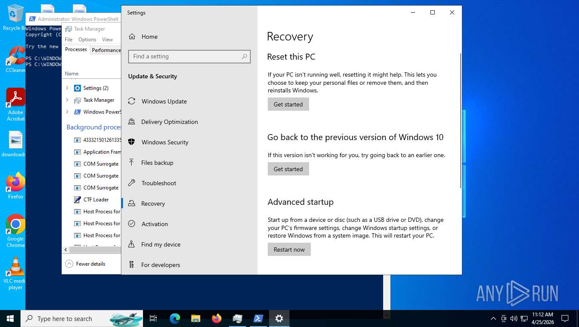This screenshot has height=327, width=579.
Task: Open the clock showing 11:12 AM
Action: coord(542,318)
